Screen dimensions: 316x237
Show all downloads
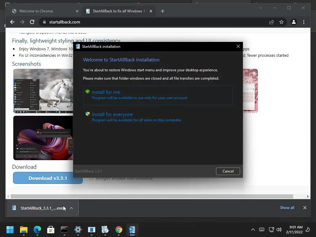click(287, 208)
